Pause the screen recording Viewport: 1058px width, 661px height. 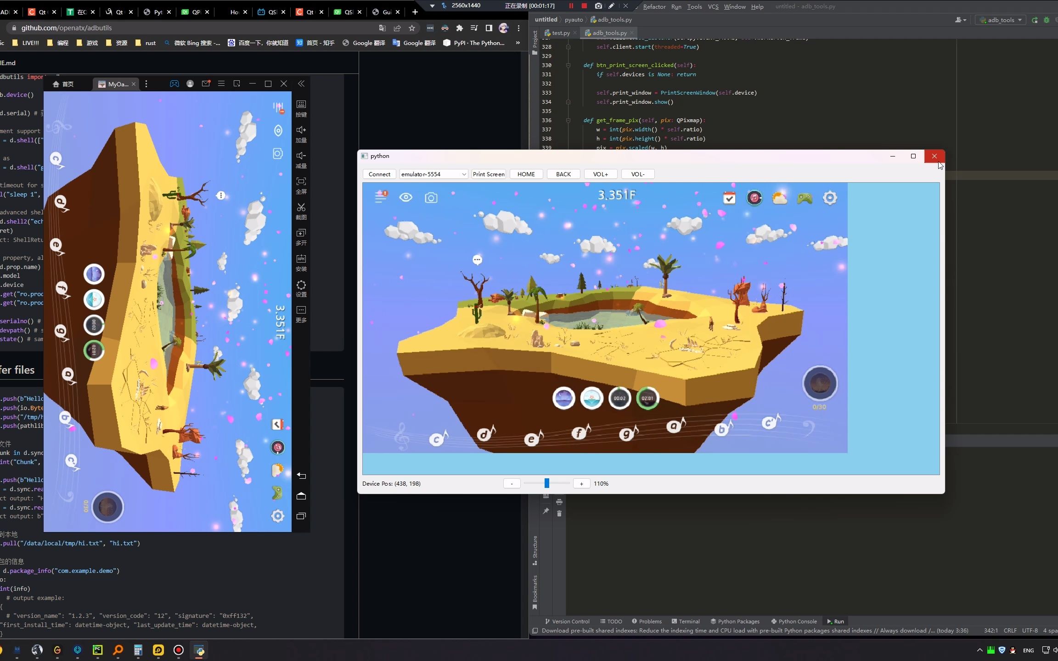coord(571,6)
